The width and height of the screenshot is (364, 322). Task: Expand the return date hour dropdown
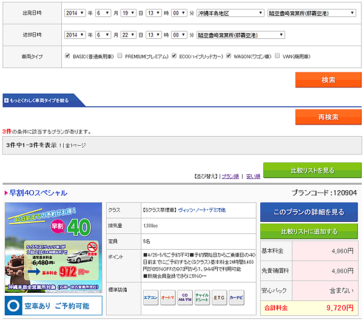[x=153, y=35]
